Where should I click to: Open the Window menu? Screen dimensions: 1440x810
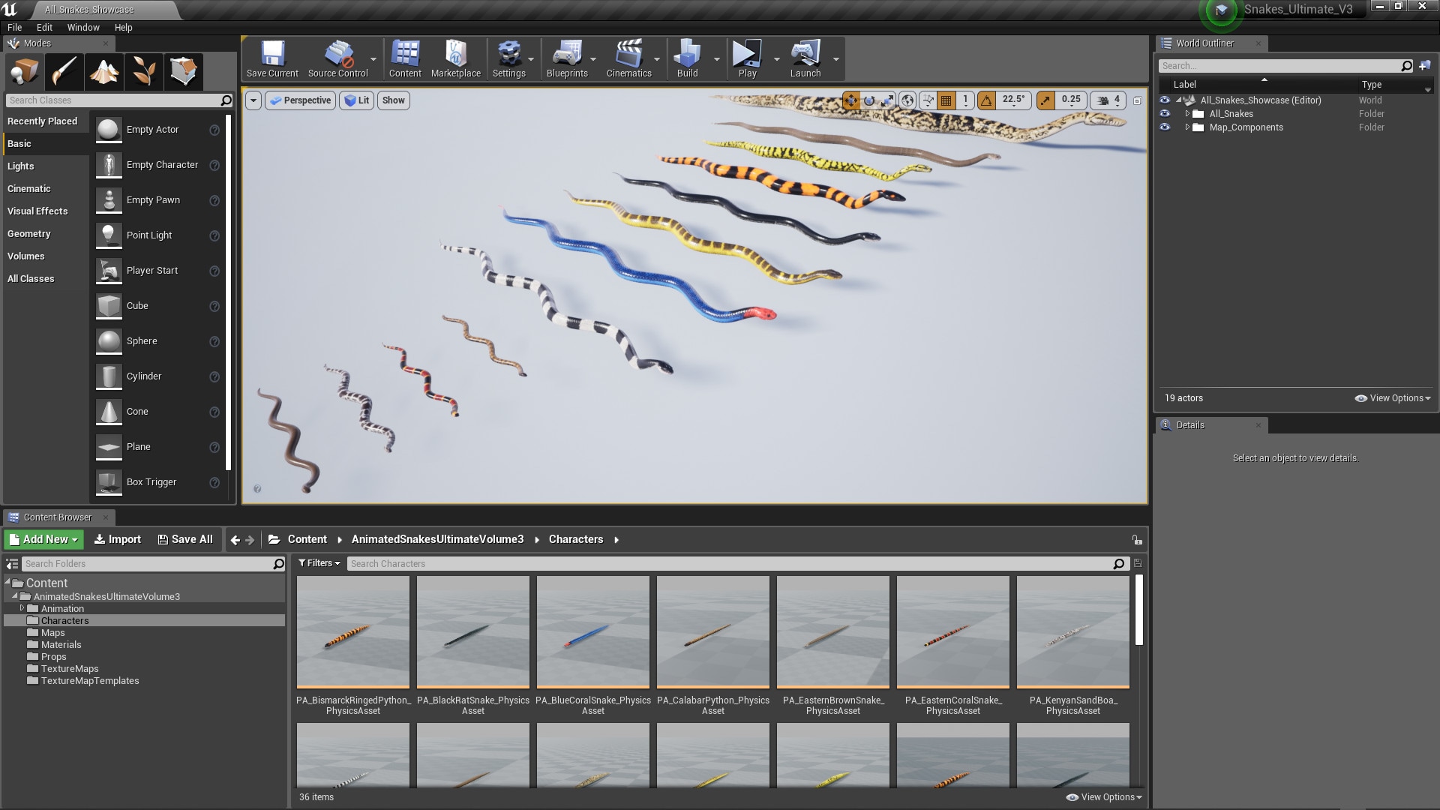point(83,27)
